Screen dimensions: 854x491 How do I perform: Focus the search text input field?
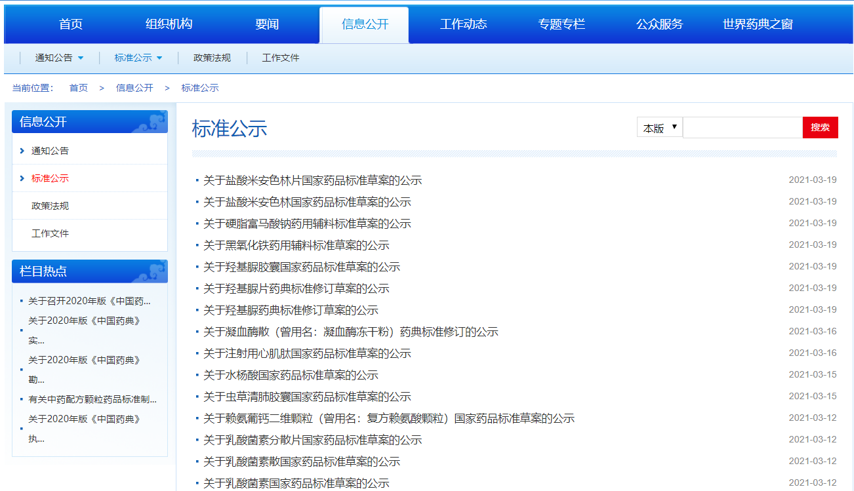click(742, 128)
